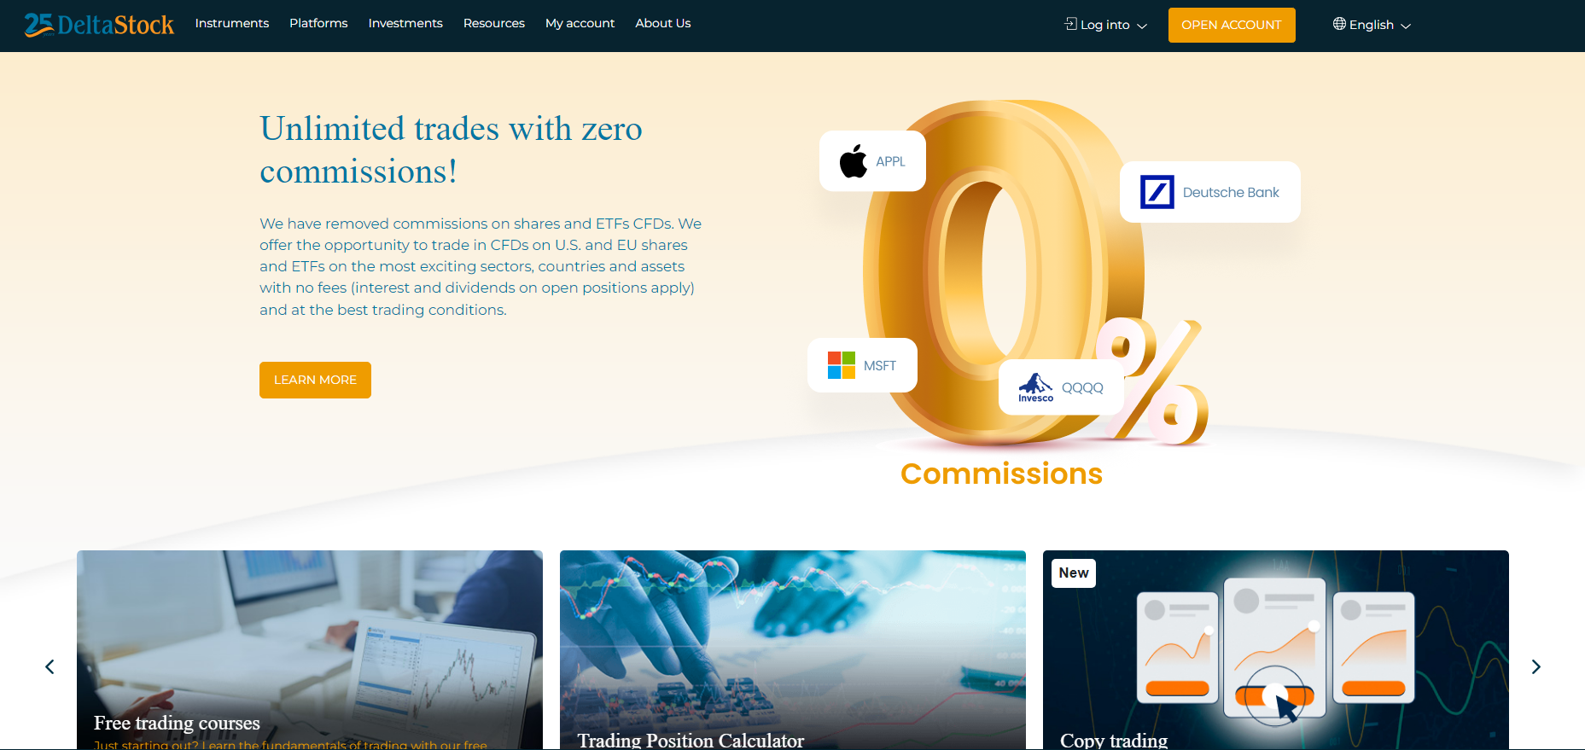Click the orange Commissions caption
The image size is (1585, 750).
tap(1001, 474)
